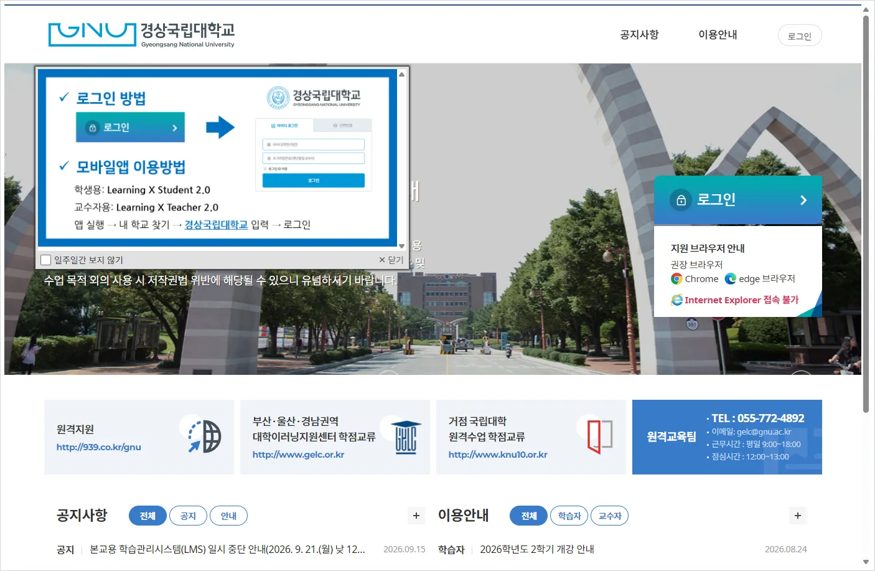Click the date 2026.08.24
Image resolution: width=875 pixels, height=571 pixels.
coord(786,549)
